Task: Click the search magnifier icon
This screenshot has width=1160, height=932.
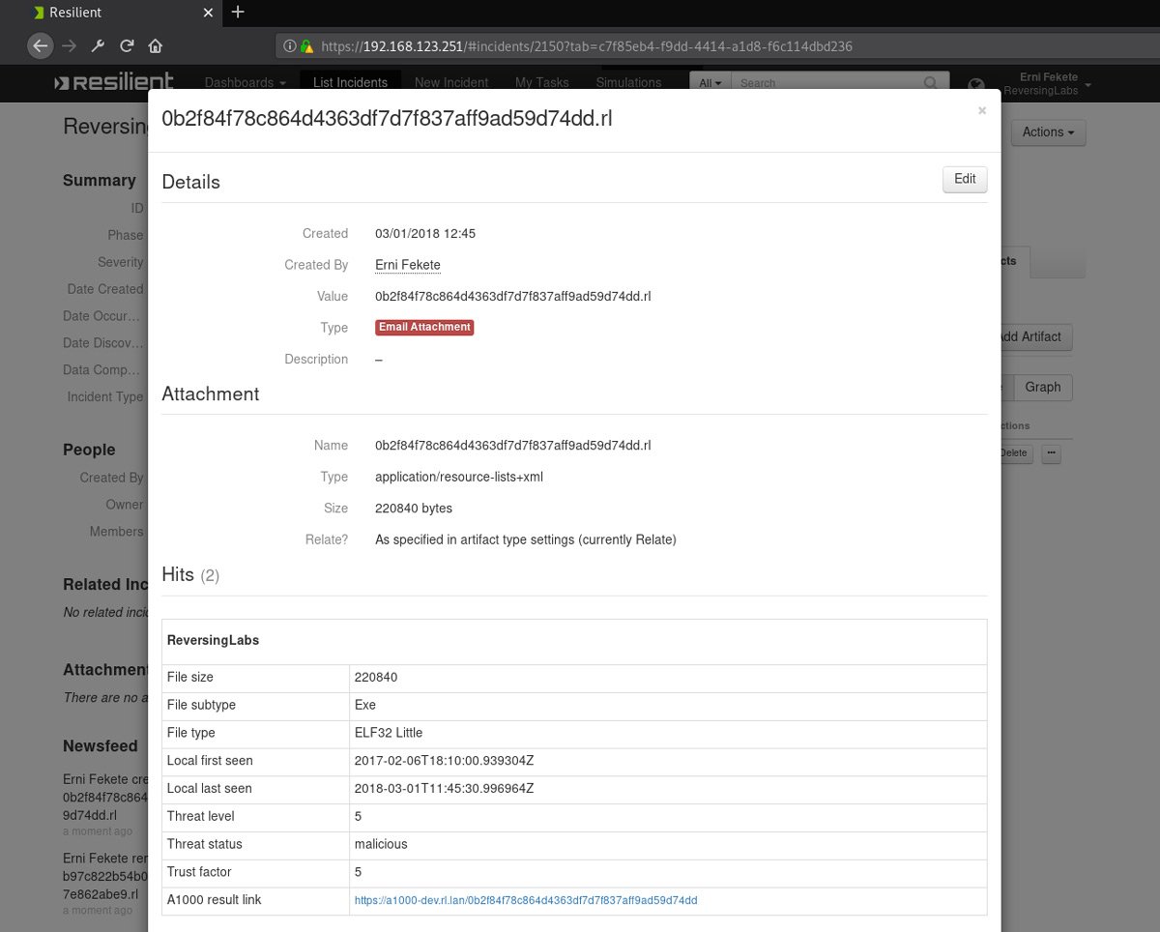Action: (x=931, y=83)
